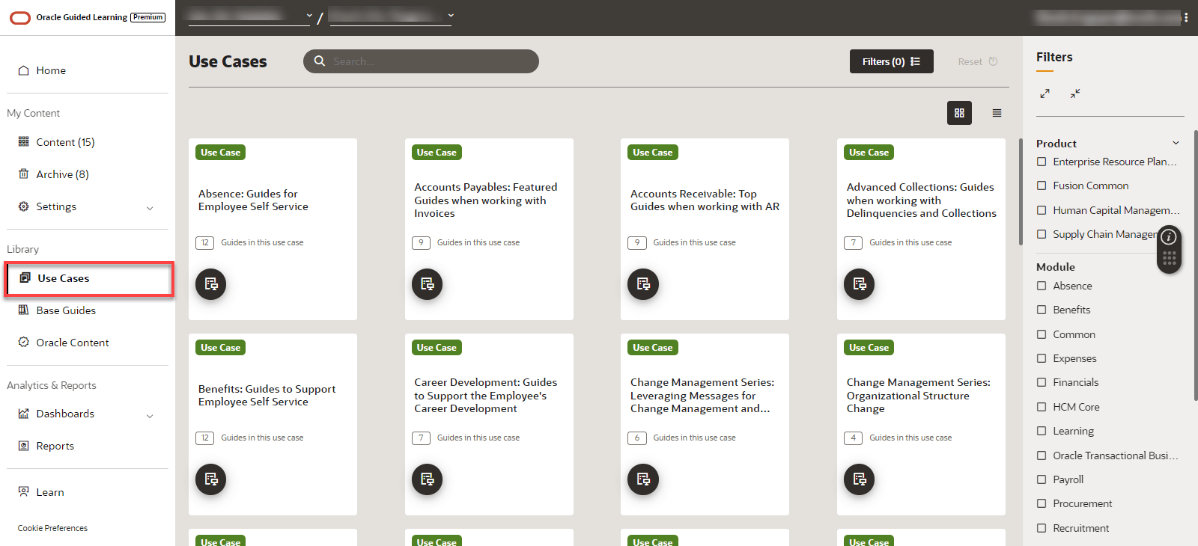Check Oracle Transactional Business module filter
Image resolution: width=1198 pixels, height=546 pixels.
(1042, 455)
